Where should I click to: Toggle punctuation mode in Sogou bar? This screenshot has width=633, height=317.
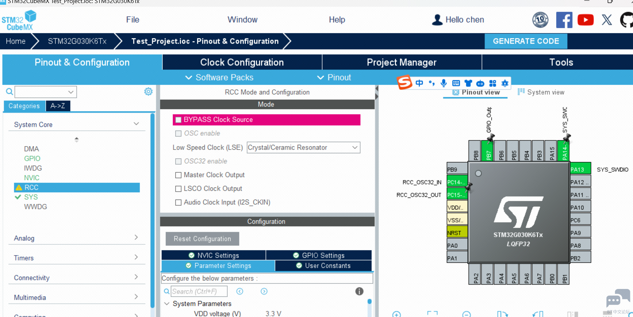point(432,83)
